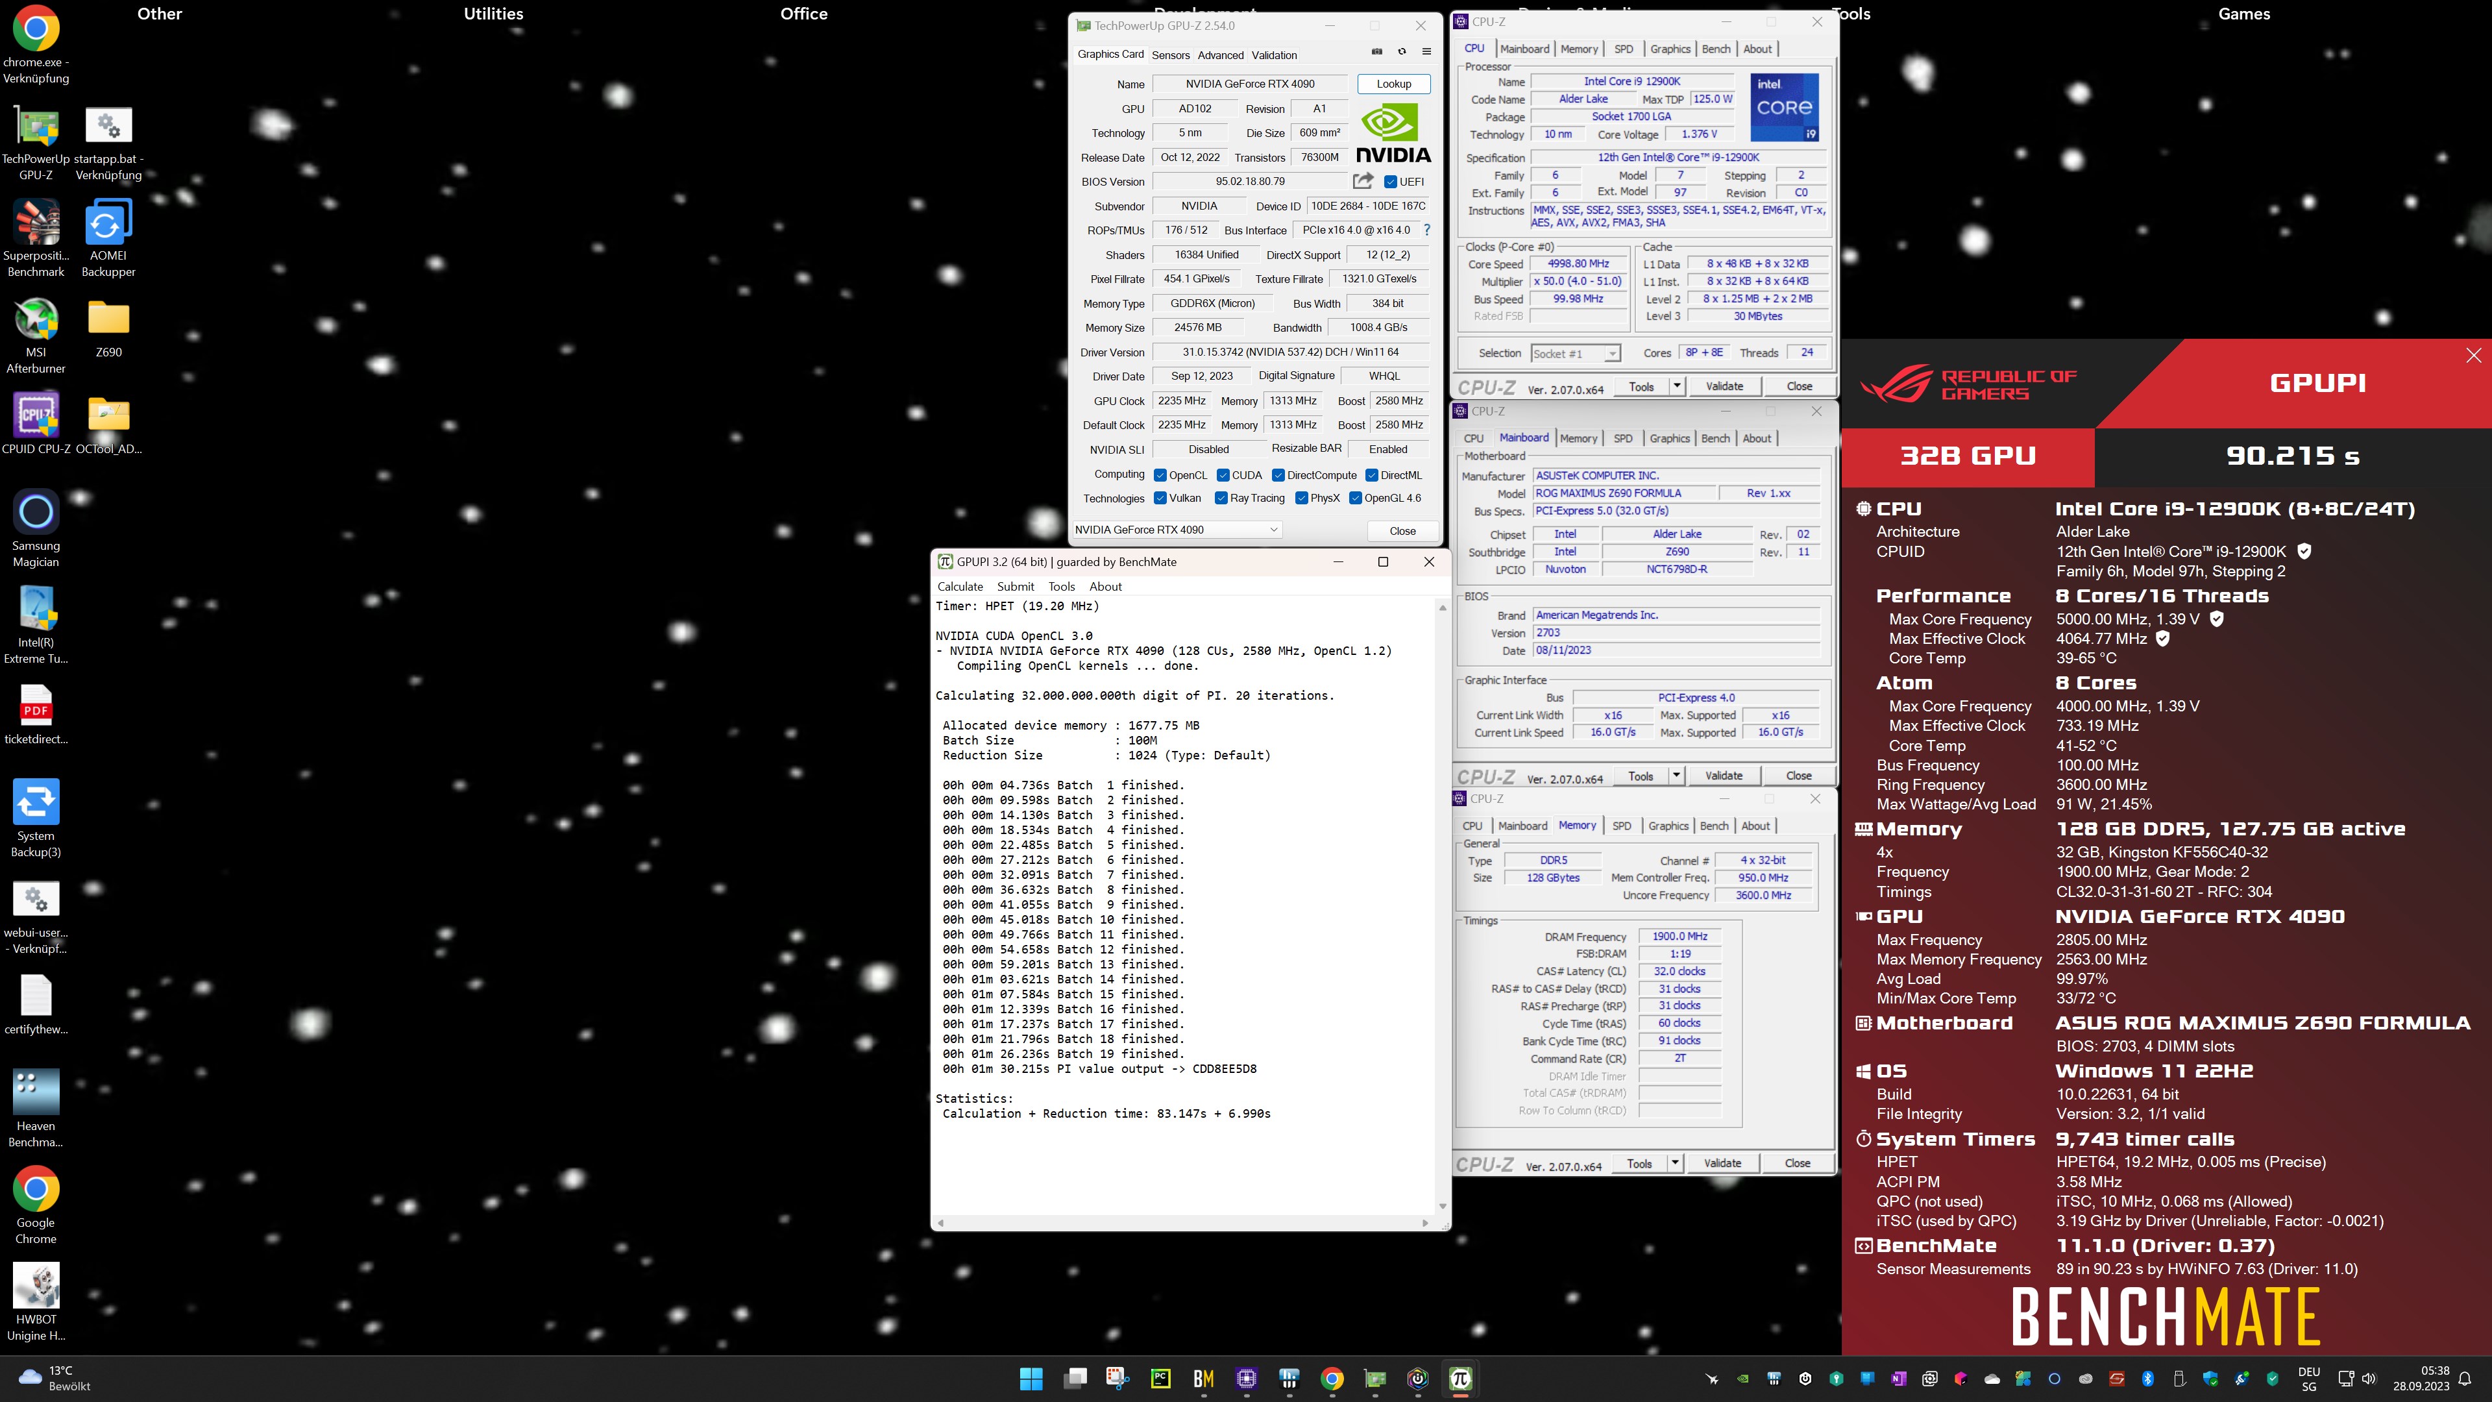Click the PyCharm taskbar icon

[x=1161, y=1379]
